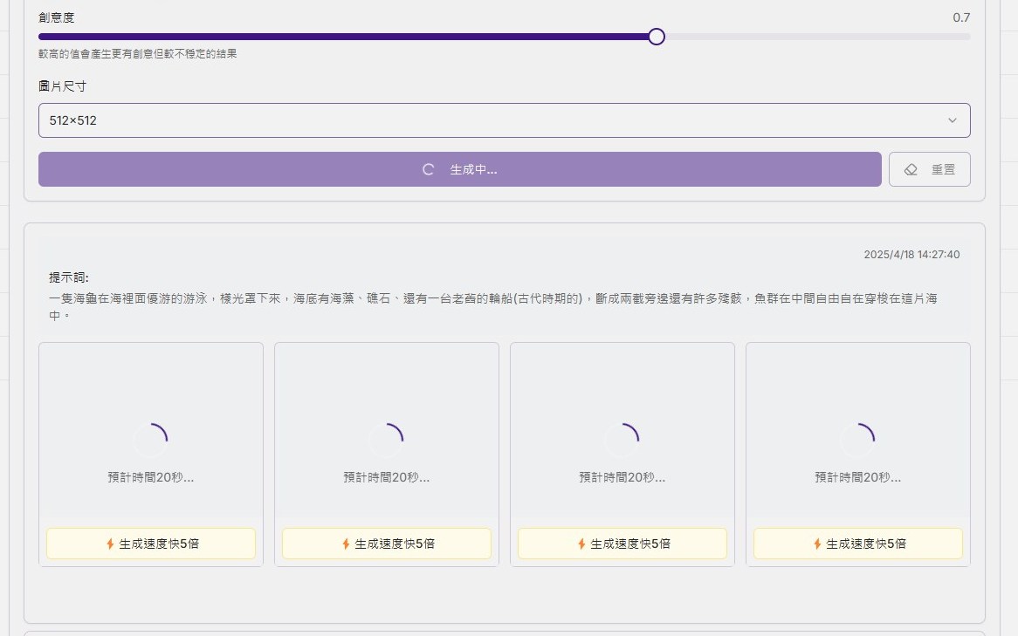
Task: Click the second 生成速度快5倍 button
Action: (x=386, y=544)
